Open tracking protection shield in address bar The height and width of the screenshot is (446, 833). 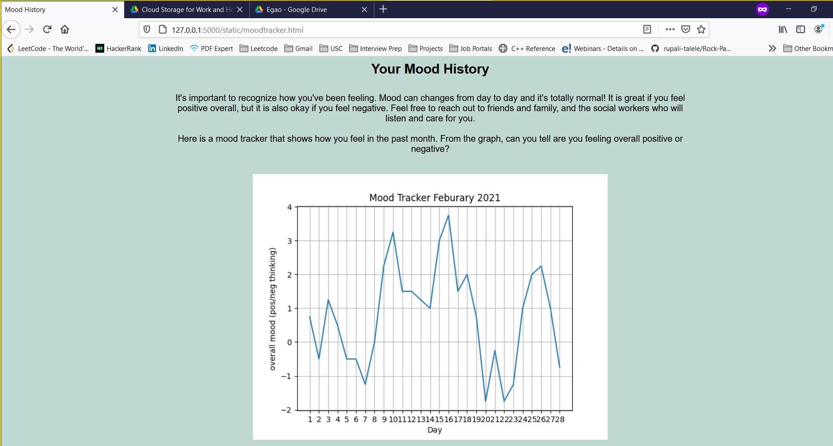point(147,30)
